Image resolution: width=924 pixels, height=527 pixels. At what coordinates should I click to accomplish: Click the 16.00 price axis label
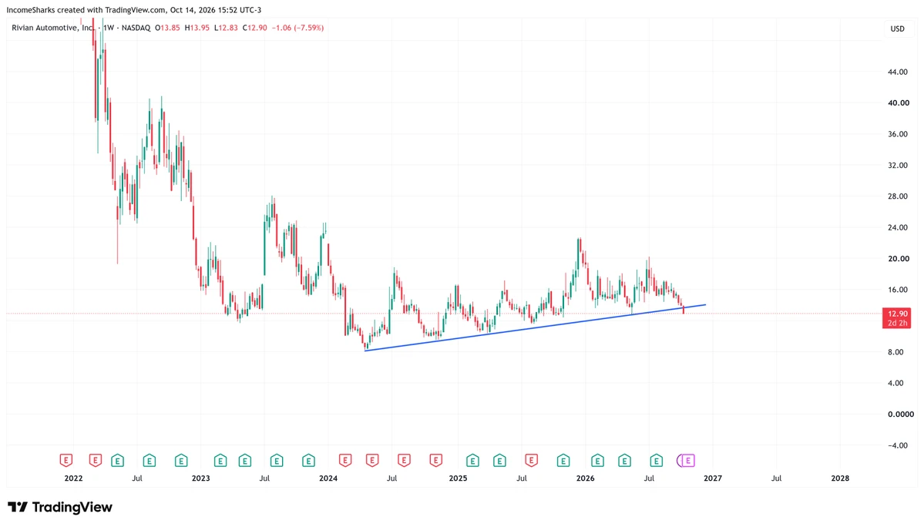(898, 290)
